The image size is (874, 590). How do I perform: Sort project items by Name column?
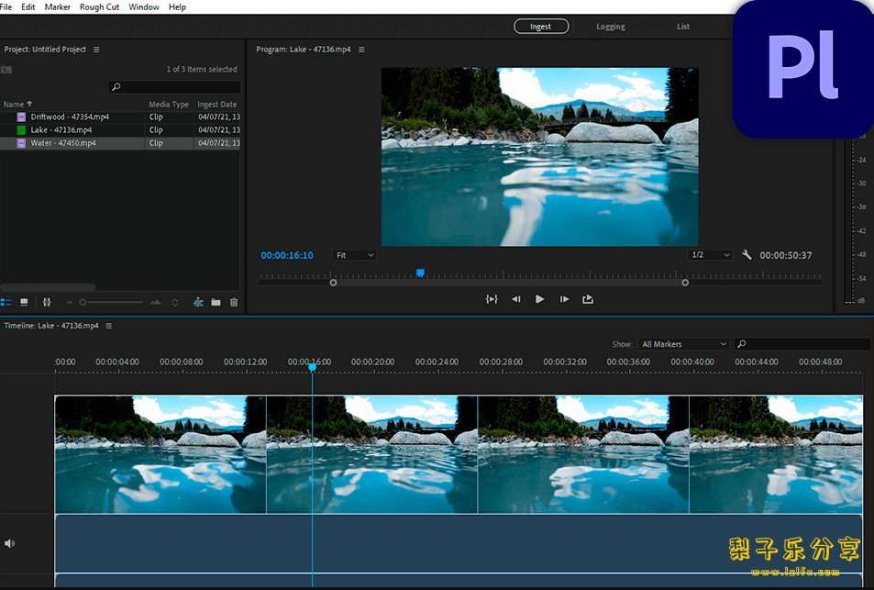[17, 105]
